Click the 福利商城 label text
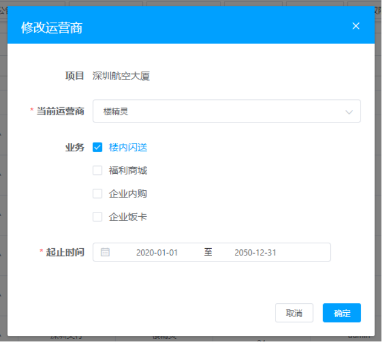382x342 pixels. pos(128,170)
